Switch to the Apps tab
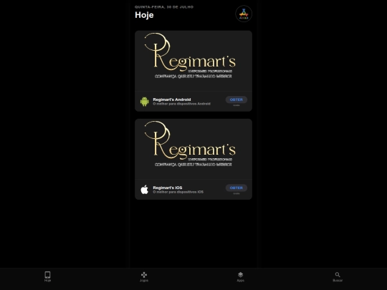This screenshot has width=387, height=290. [241, 276]
